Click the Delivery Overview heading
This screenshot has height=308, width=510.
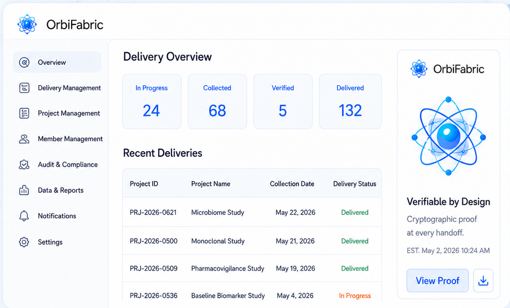click(x=167, y=57)
